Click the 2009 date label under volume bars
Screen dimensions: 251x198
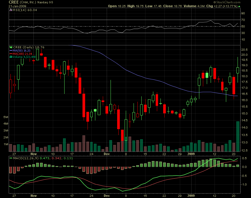tap(191, 154)
